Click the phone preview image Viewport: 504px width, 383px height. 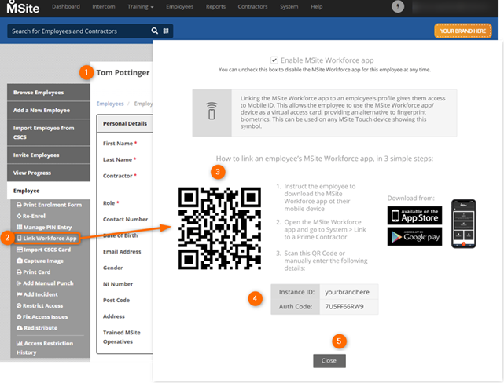click(x=464, y=224)
